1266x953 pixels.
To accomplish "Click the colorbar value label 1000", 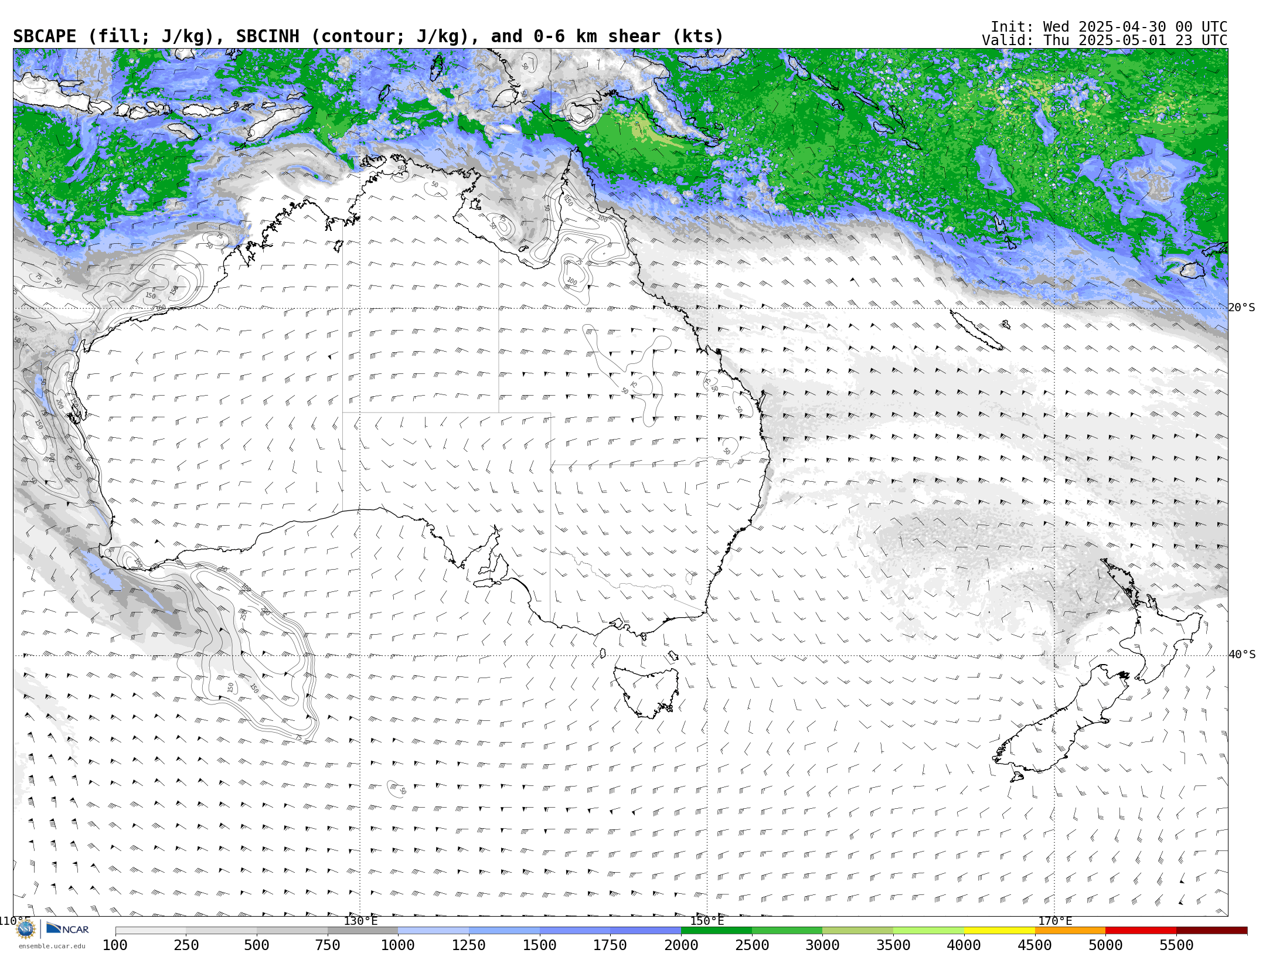I will point(399,945).
